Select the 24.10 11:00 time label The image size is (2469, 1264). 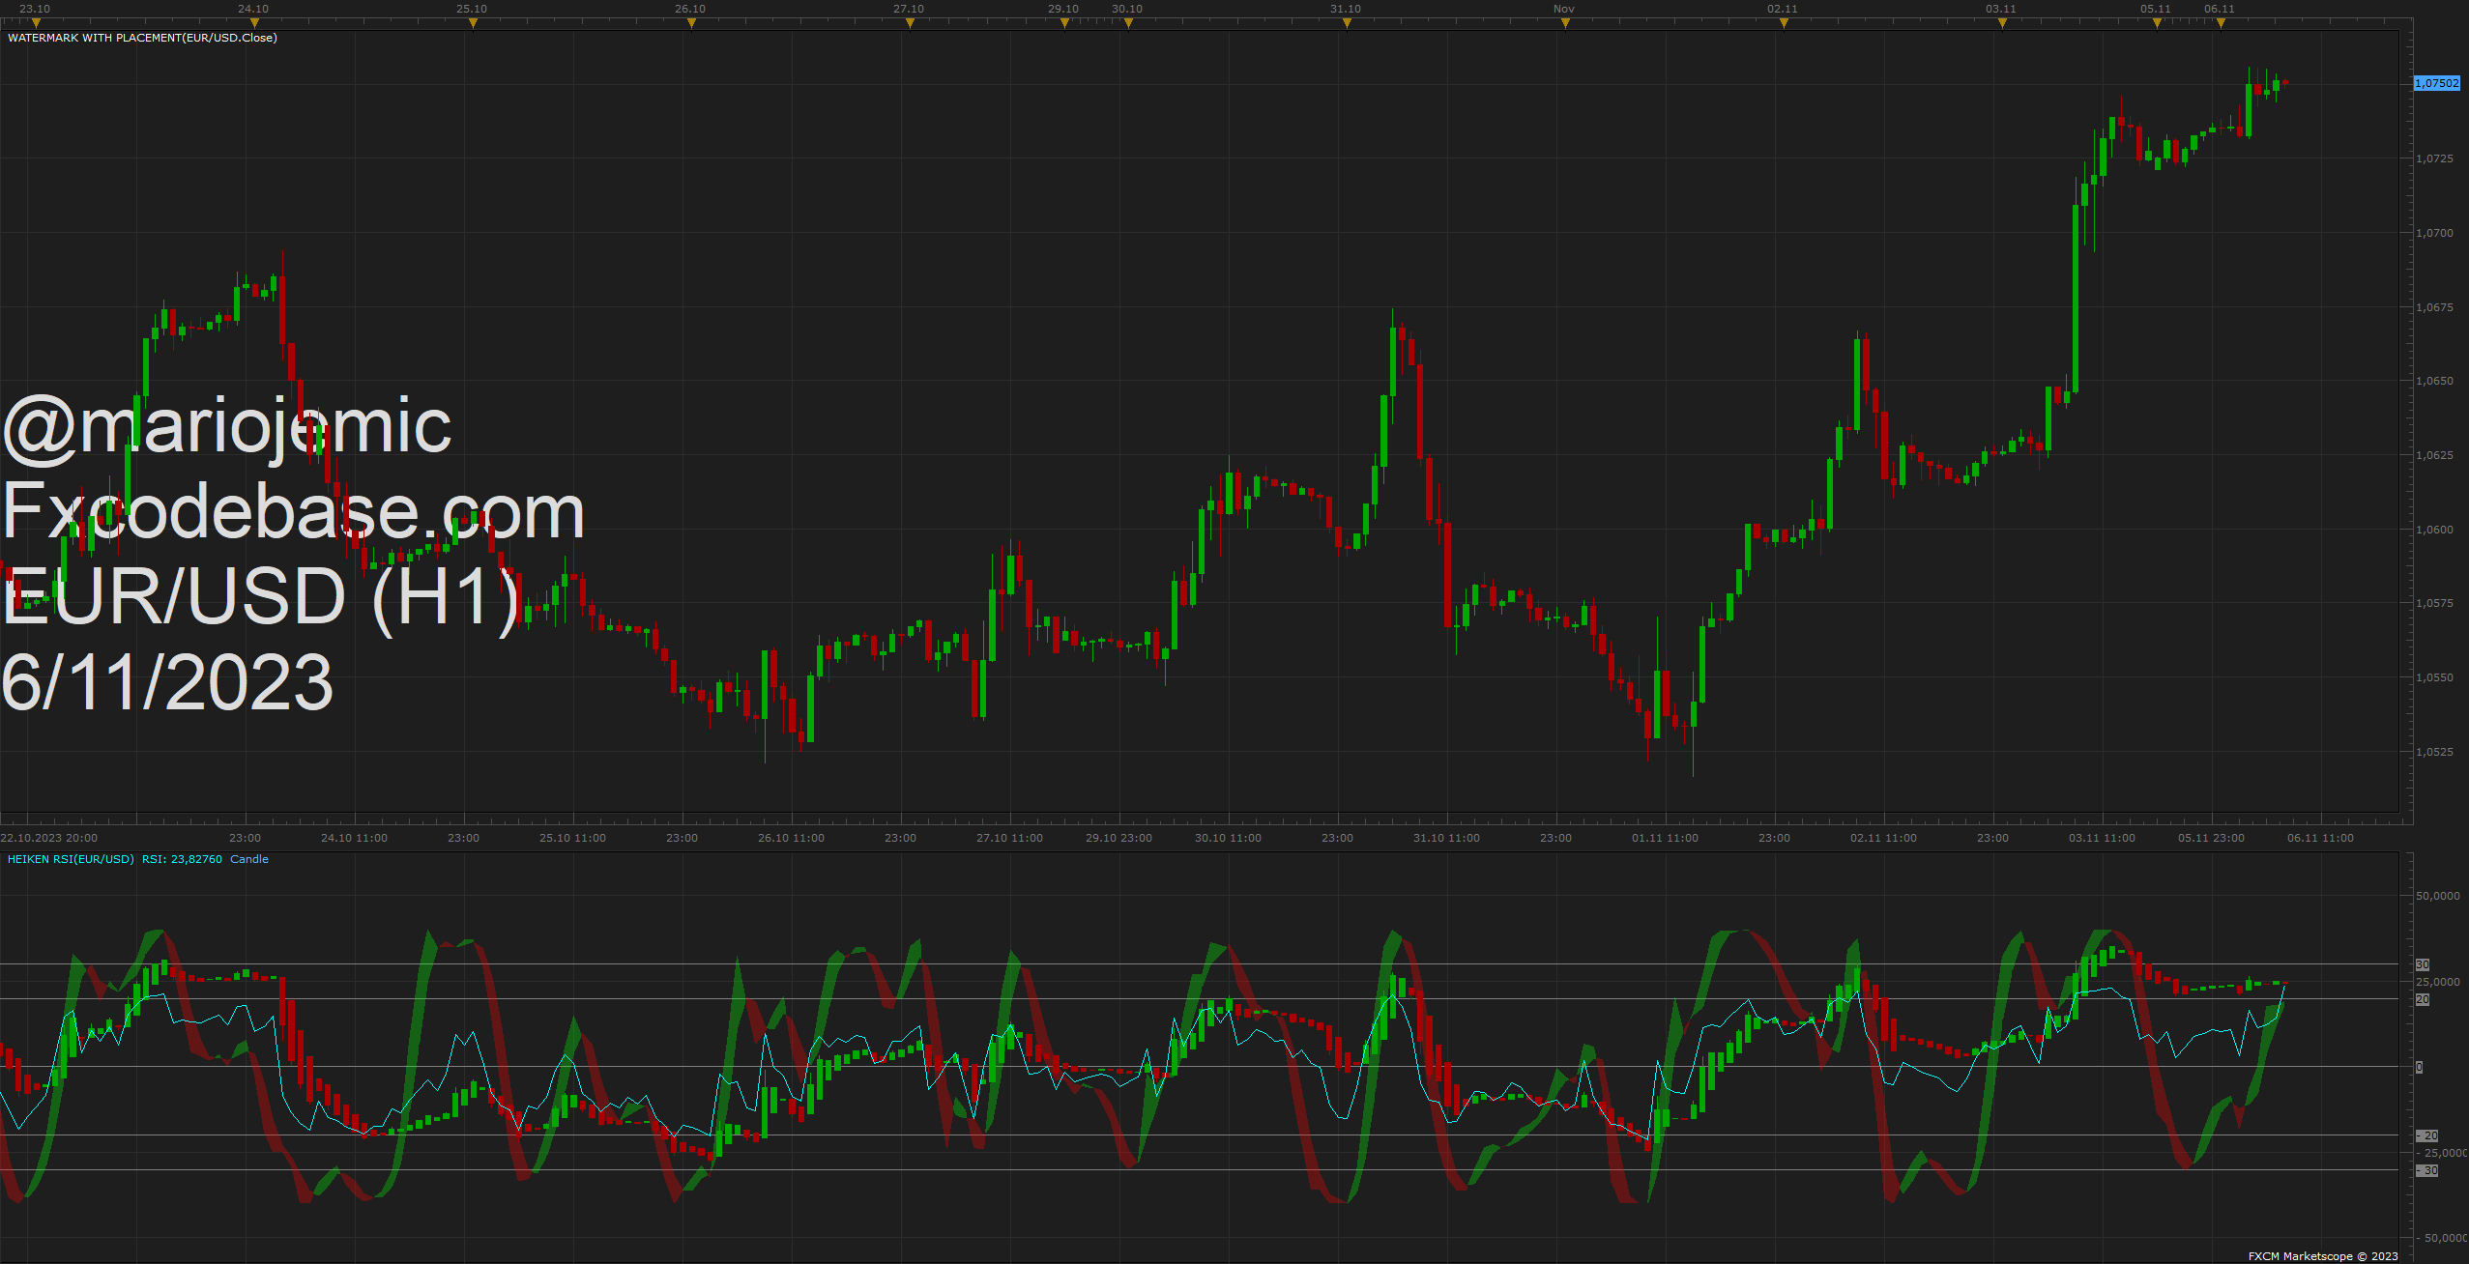point(354,838)
